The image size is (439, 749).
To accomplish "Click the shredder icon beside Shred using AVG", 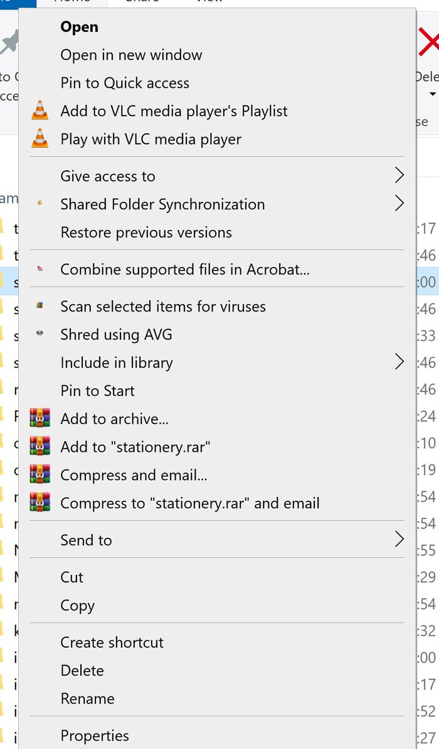I will [40, 334].
